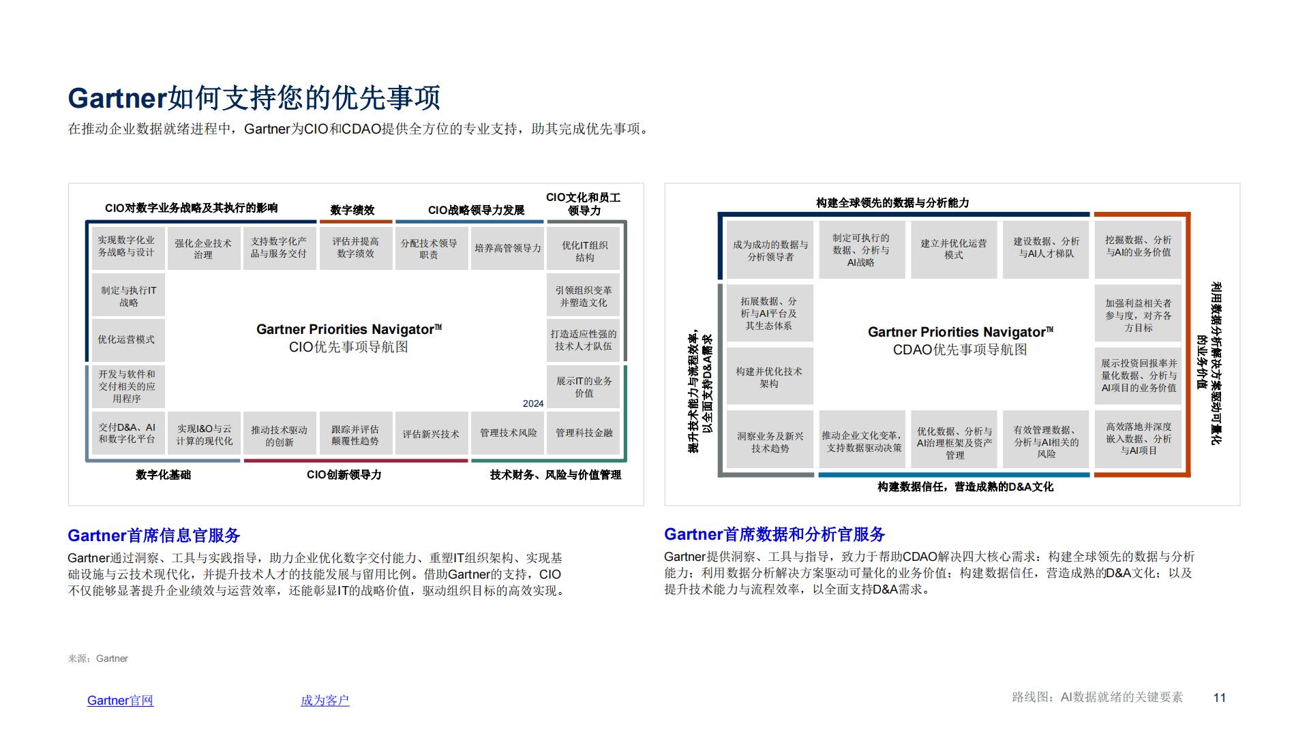
Task: Select the 实现数字化业务战略与设计 cell
Action: click(128, 247)
